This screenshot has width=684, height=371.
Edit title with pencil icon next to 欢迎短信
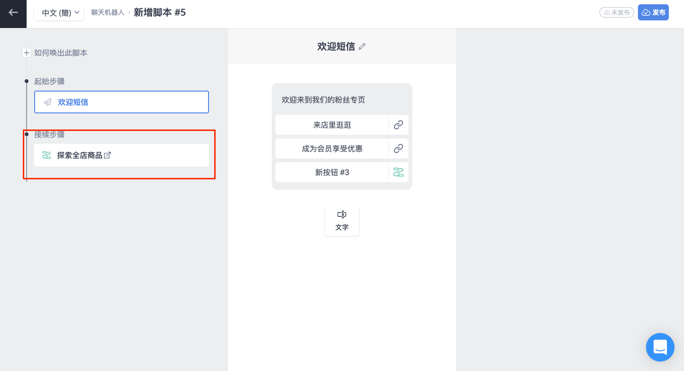click(x=362, y=46)
